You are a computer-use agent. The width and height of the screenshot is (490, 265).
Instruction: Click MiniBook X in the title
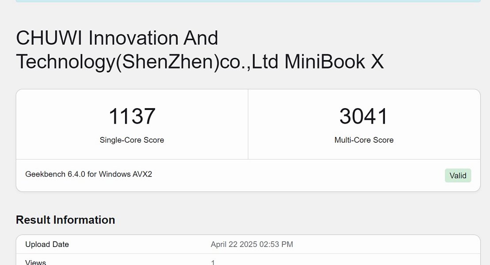tap(334, 62)
